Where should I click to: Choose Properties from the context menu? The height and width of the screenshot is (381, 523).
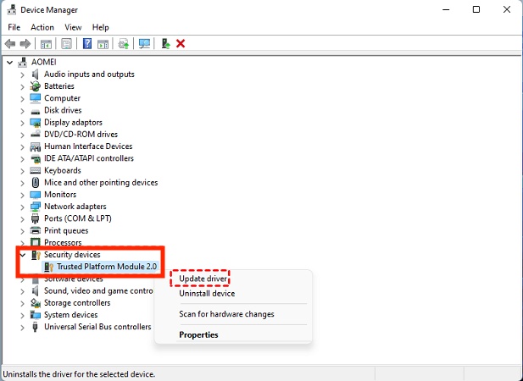pyautogui.click(x=198, y=334)
